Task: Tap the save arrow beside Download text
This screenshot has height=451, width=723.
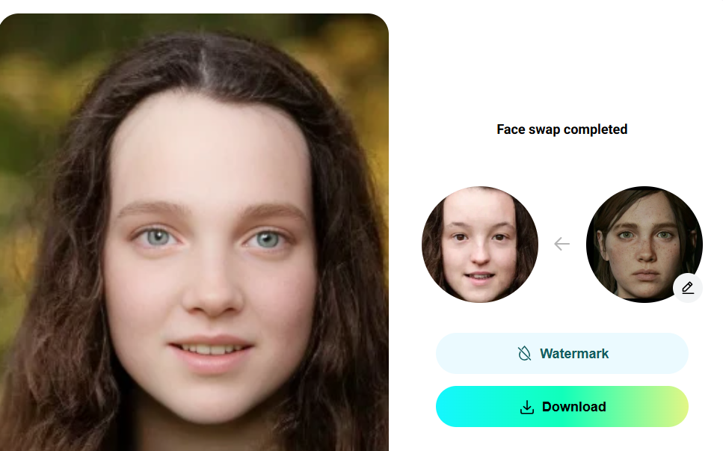Action: click(x=527, y=407)
